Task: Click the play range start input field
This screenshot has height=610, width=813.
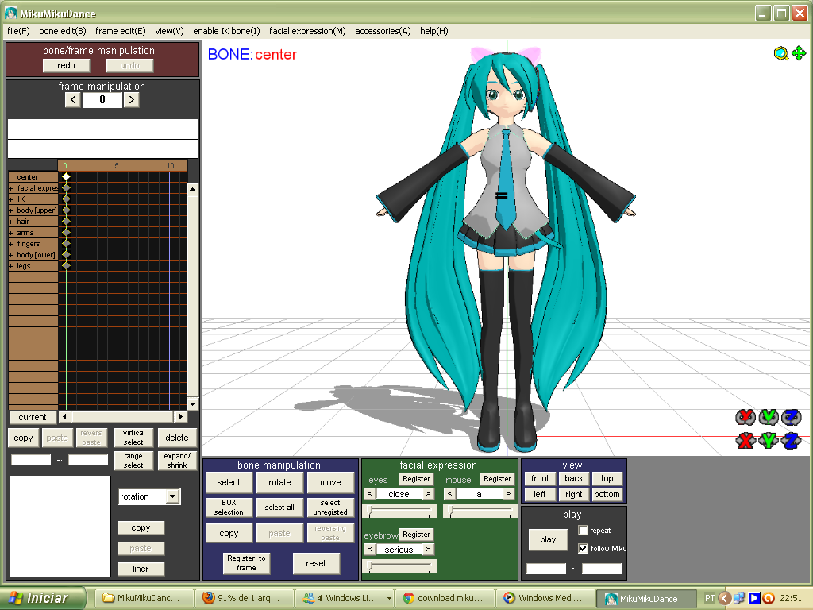Action: pyautogui.click(x=546, y=569)
